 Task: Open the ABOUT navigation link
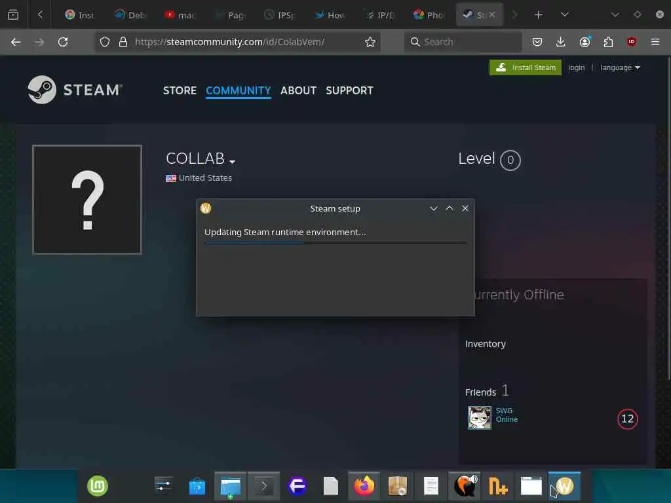(x=298, y=90)
